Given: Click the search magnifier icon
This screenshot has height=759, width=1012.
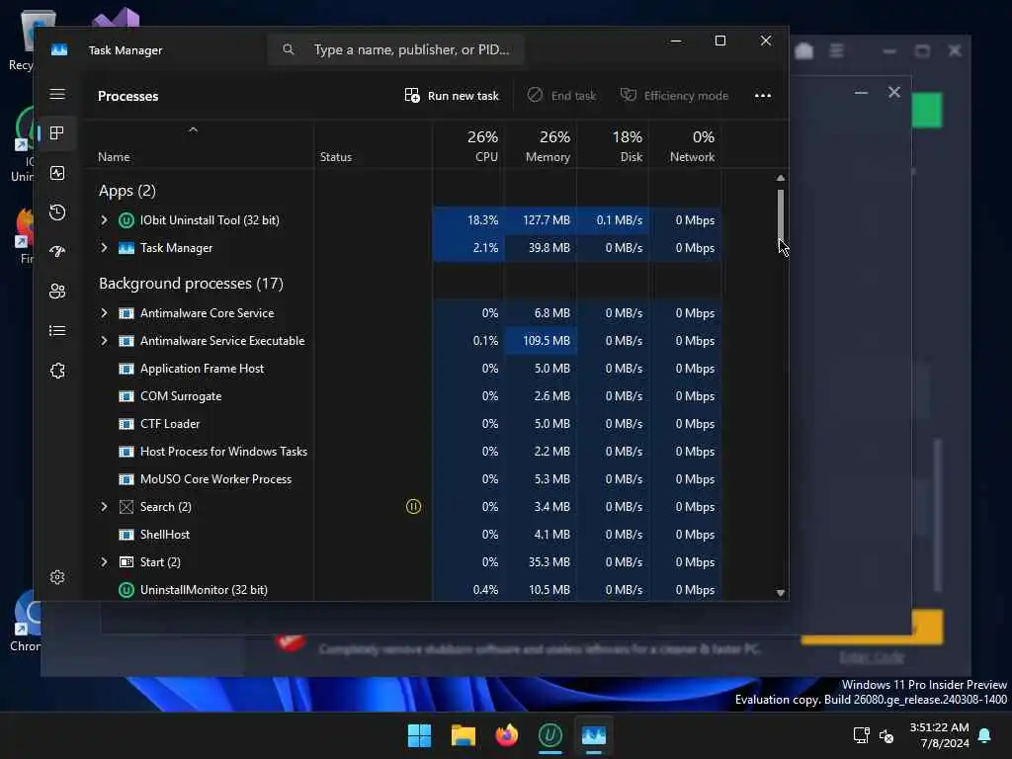Looking at the screenshot, I should click(x=288, y=49).
